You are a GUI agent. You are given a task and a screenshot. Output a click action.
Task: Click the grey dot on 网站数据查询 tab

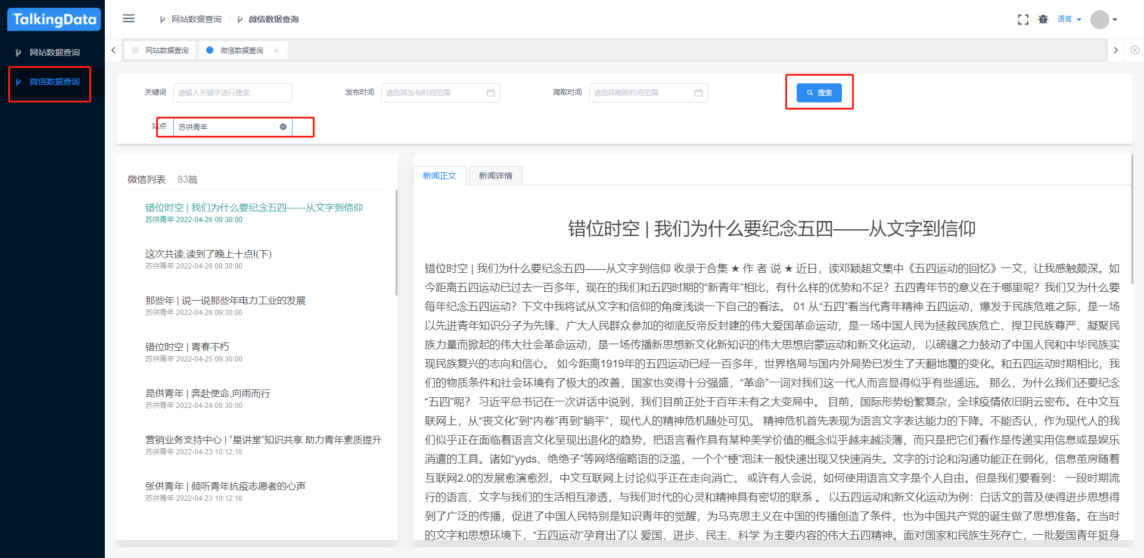(x=135, y=50)
